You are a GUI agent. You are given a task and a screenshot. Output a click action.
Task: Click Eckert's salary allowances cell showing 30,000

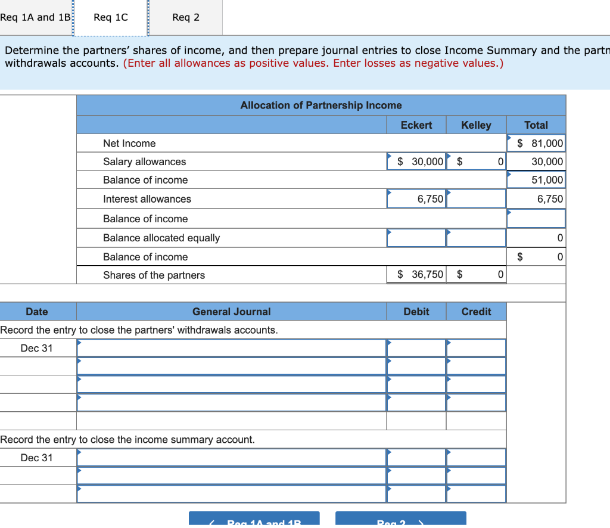pyautogui.click(x=416, y=161)
